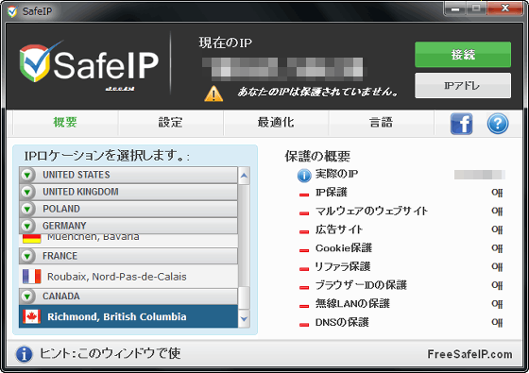Viewport: 529px width, 373px height.
Task: Select Roubaix, Nord-Pas-de-Calais location
Action: [x=128, y=277]
